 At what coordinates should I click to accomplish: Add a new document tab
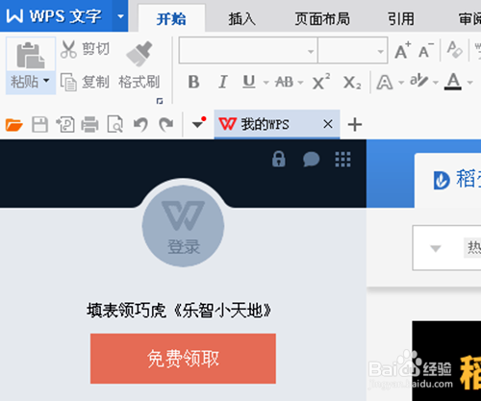[355, 124]
